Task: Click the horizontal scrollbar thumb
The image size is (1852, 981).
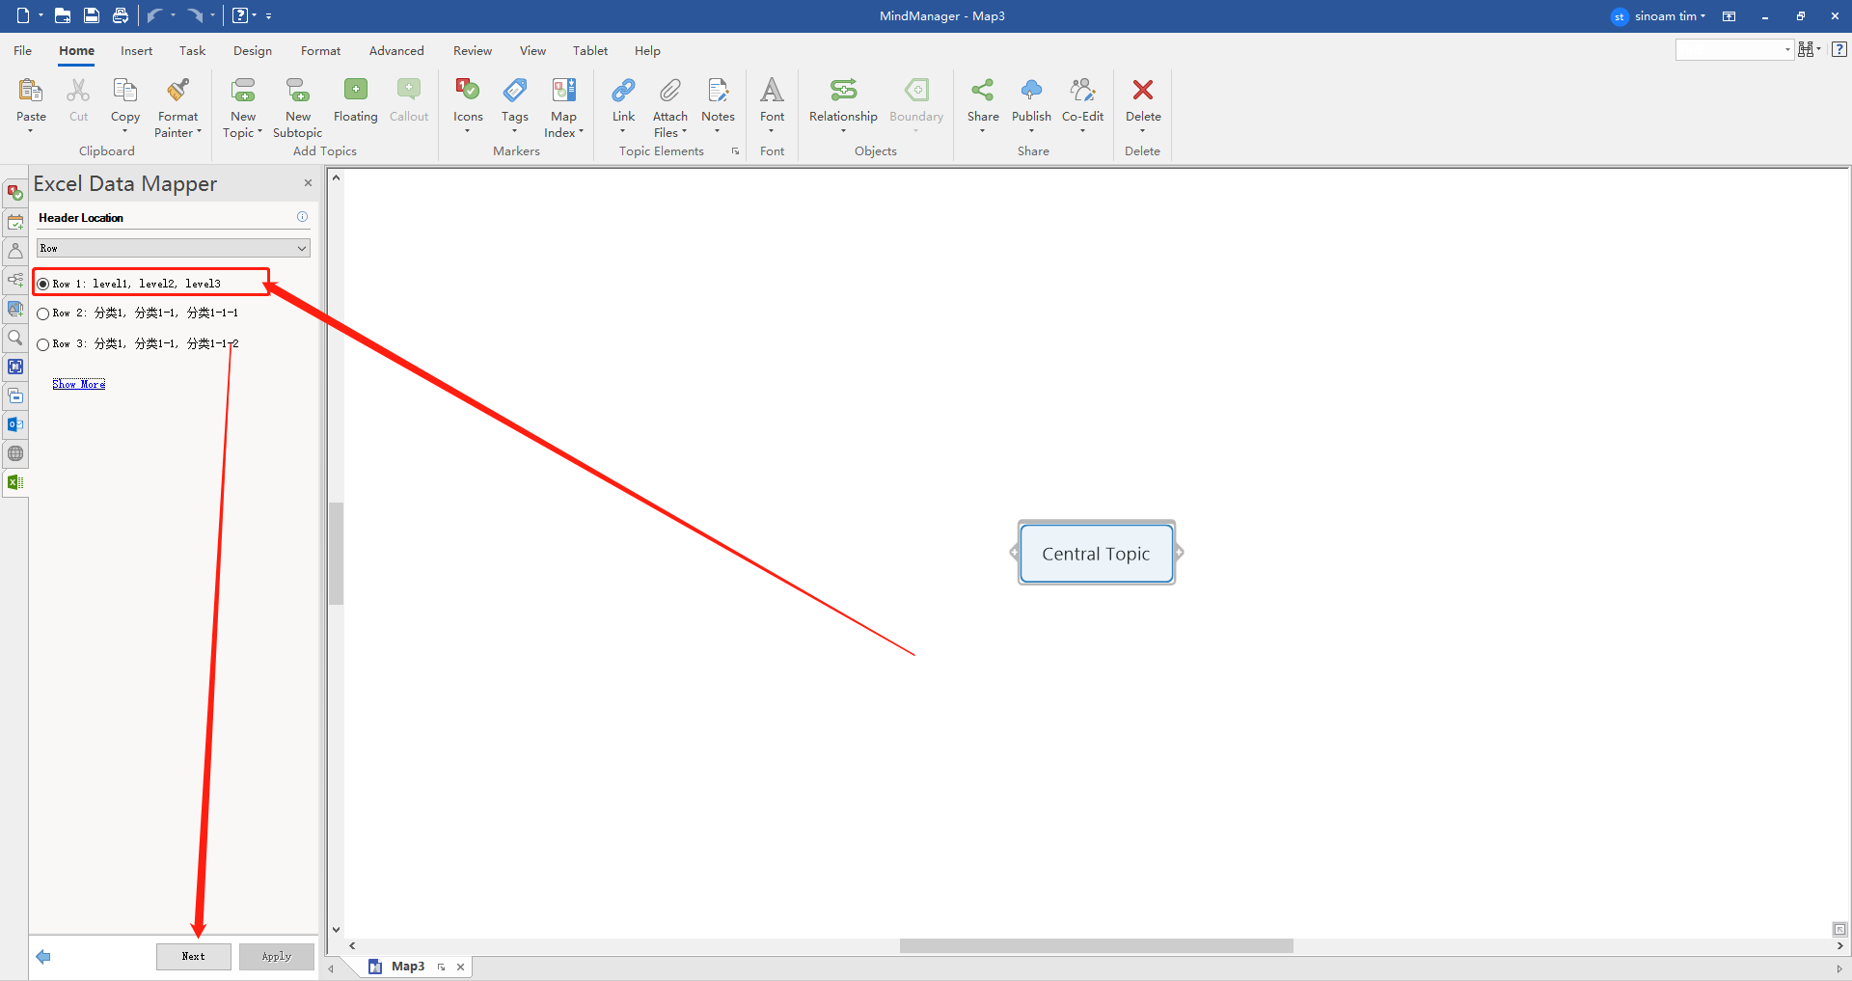Action: (x=1096, y=945)
